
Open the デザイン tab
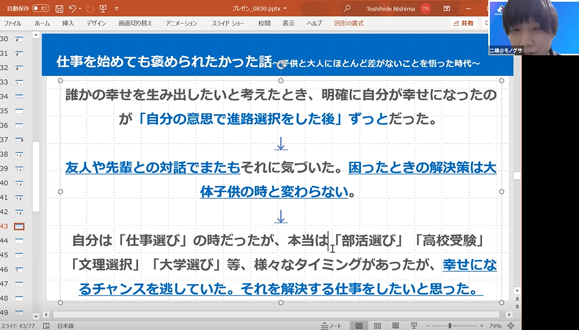pyautogui.click(x=96, y=23)
